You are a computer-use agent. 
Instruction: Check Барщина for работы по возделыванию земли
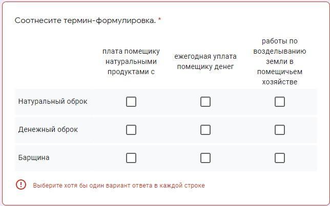tap(280, 158)
